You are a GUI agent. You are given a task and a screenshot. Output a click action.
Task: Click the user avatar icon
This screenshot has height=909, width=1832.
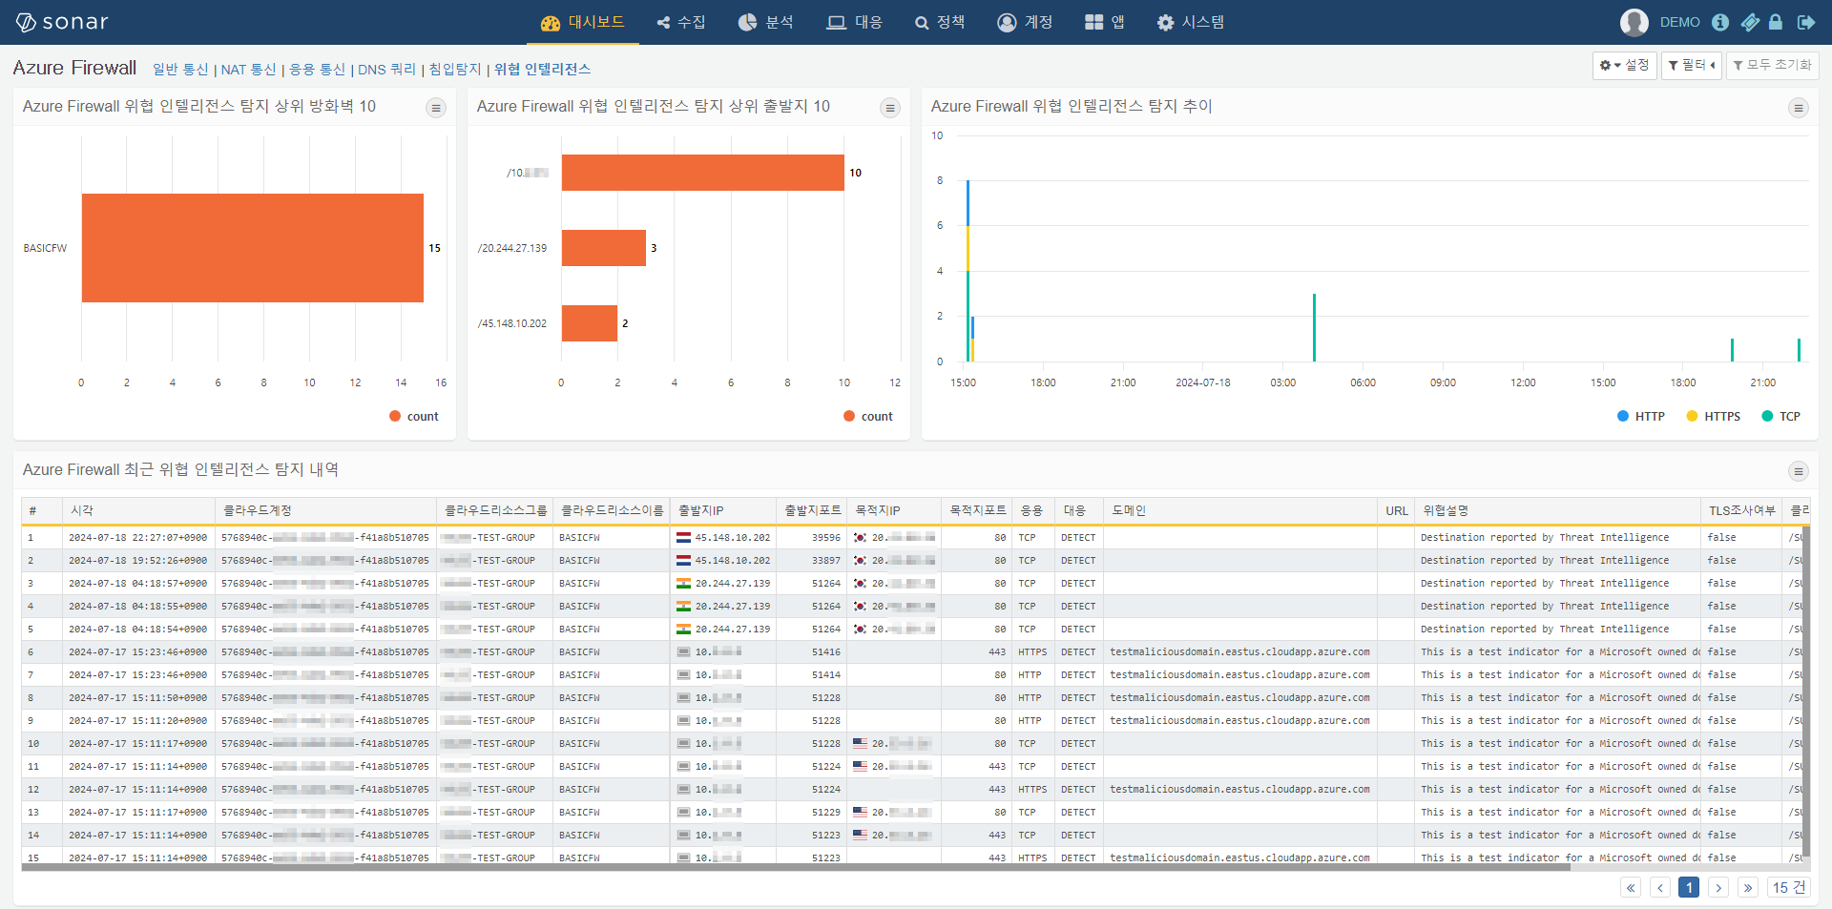coord(1634,22)
